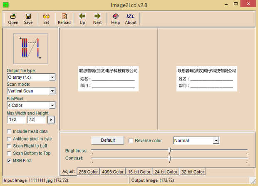Click the Brightness slider handle
Image resolution: width=258 pixels, height=186 pixels.
pyautogui.click(x=170, y=151)
